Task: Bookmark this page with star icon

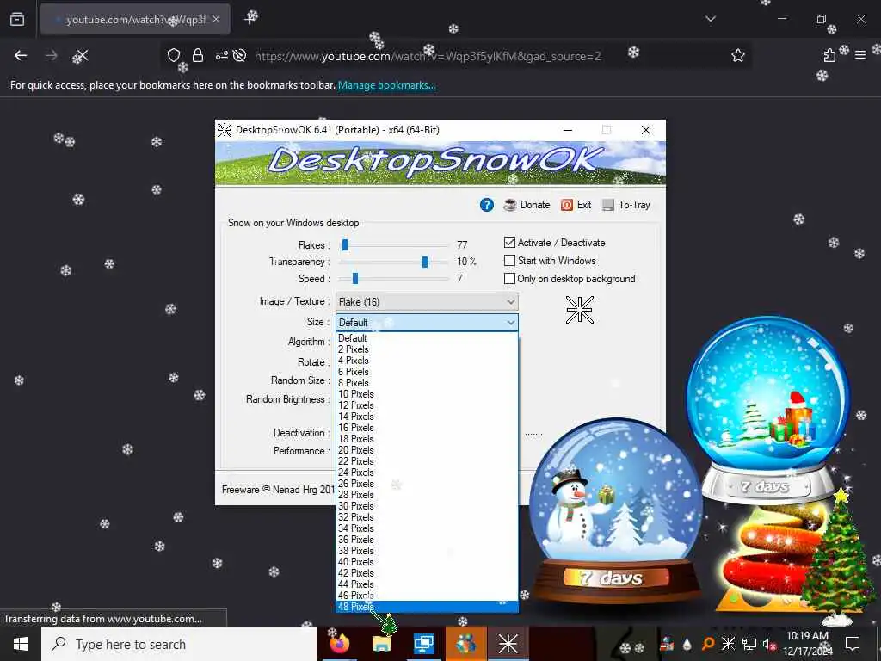Action: pyautogui.click(x=737, y=55)
